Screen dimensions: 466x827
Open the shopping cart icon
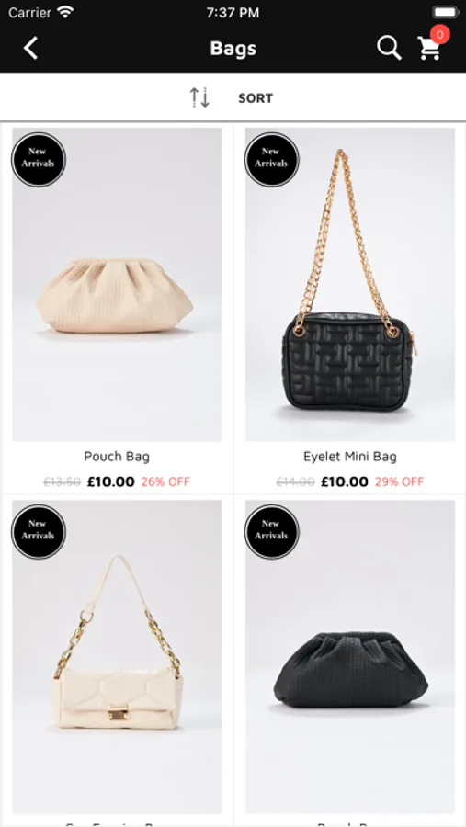429,49
